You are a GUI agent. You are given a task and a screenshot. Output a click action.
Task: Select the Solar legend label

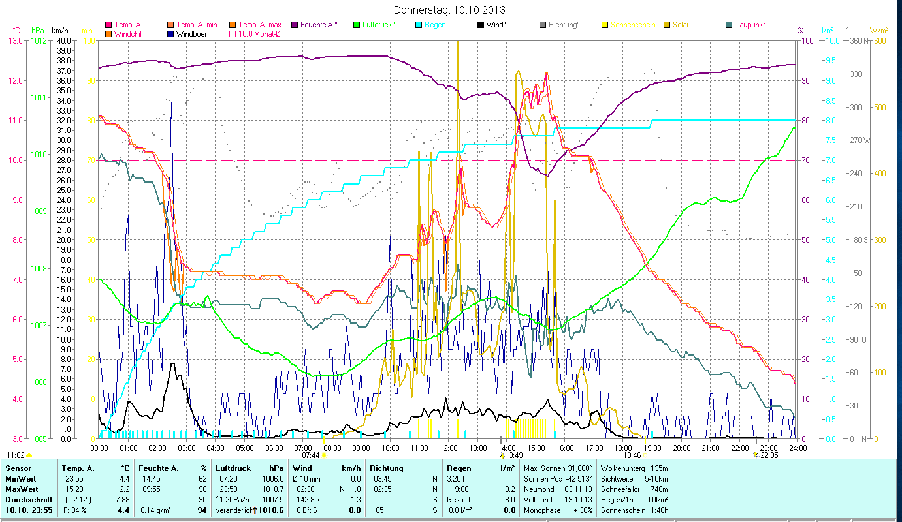[x=680, y=25]
